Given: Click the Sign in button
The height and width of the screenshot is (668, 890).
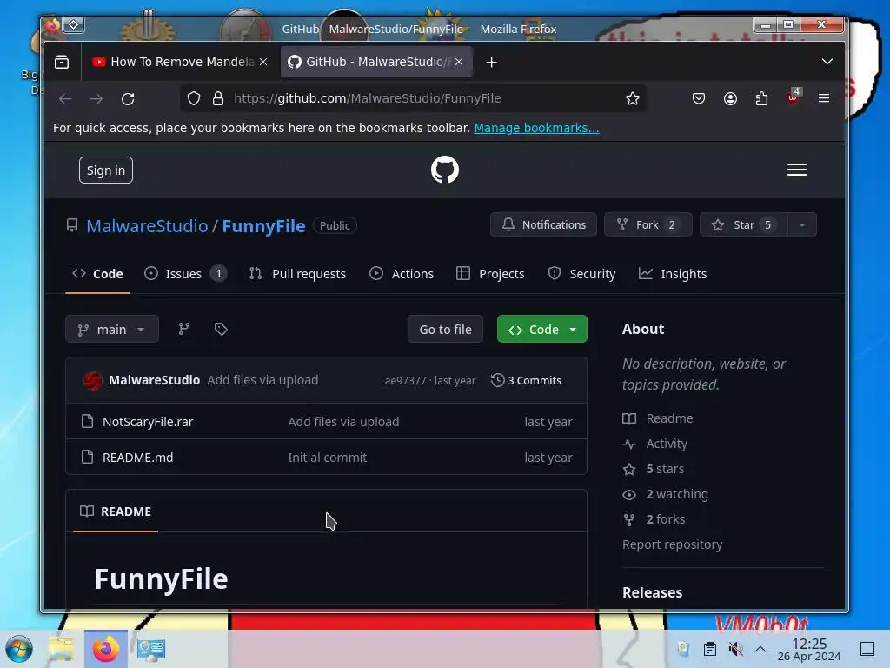Looking at the screenshot, I should [106, 170].
